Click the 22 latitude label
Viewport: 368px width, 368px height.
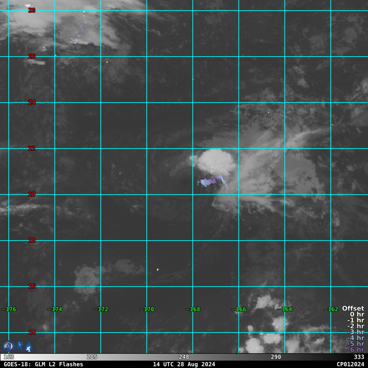[x=32, y=148]
